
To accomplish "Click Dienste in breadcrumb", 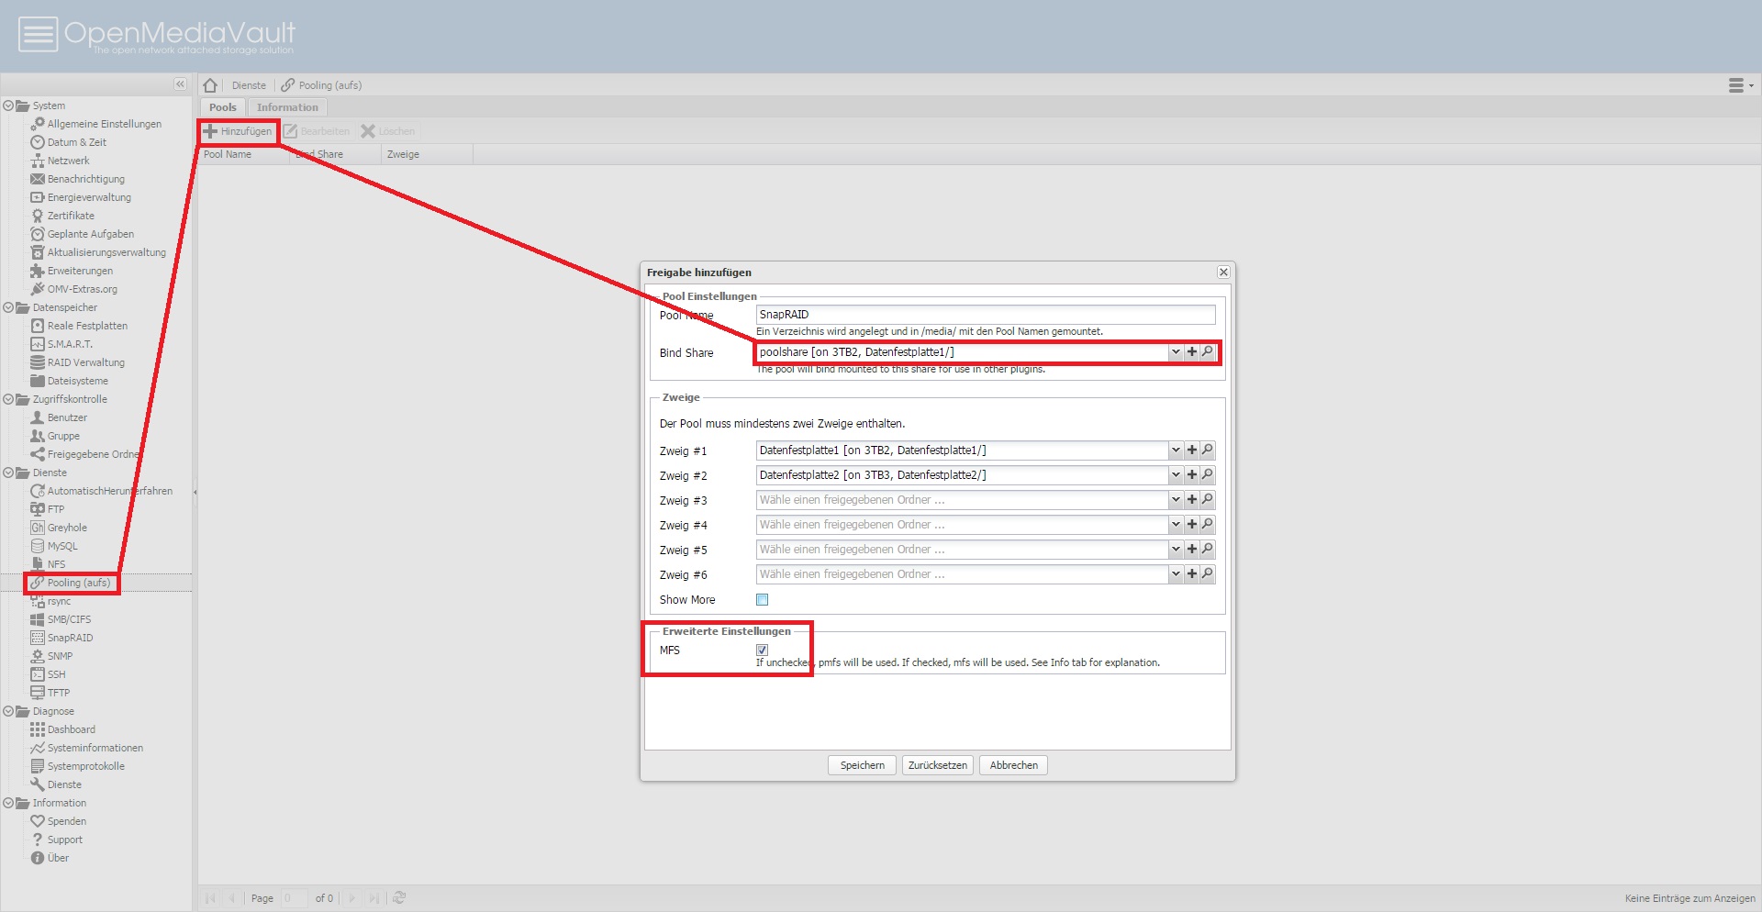I will point(249,85).
